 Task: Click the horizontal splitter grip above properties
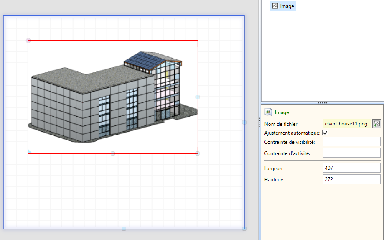(x=322, y=102)
